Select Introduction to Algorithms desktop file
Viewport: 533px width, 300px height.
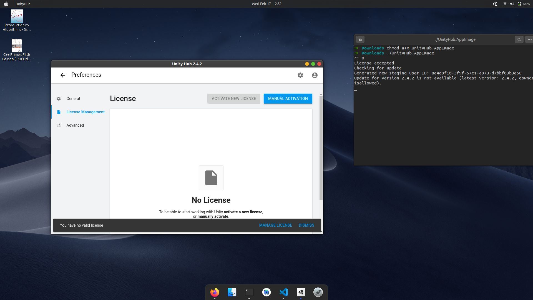tap(17, 21)
